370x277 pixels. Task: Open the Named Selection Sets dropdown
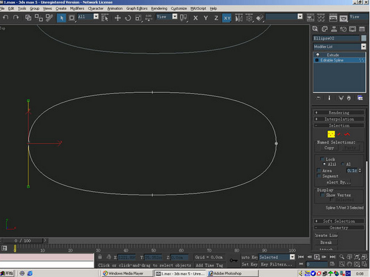click(284, 17)
